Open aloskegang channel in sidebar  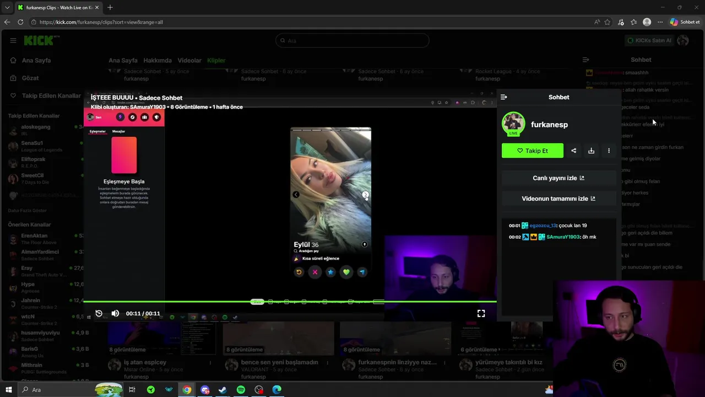(x=44, y=130)
